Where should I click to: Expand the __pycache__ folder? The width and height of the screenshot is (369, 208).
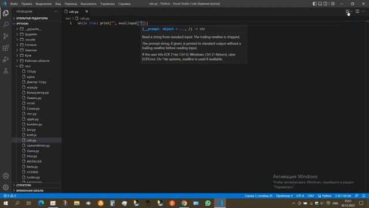click(x=36, y=29)
